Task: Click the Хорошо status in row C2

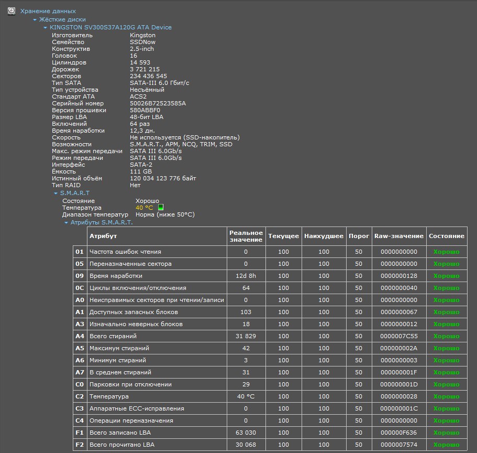Action: click(447, 397)
